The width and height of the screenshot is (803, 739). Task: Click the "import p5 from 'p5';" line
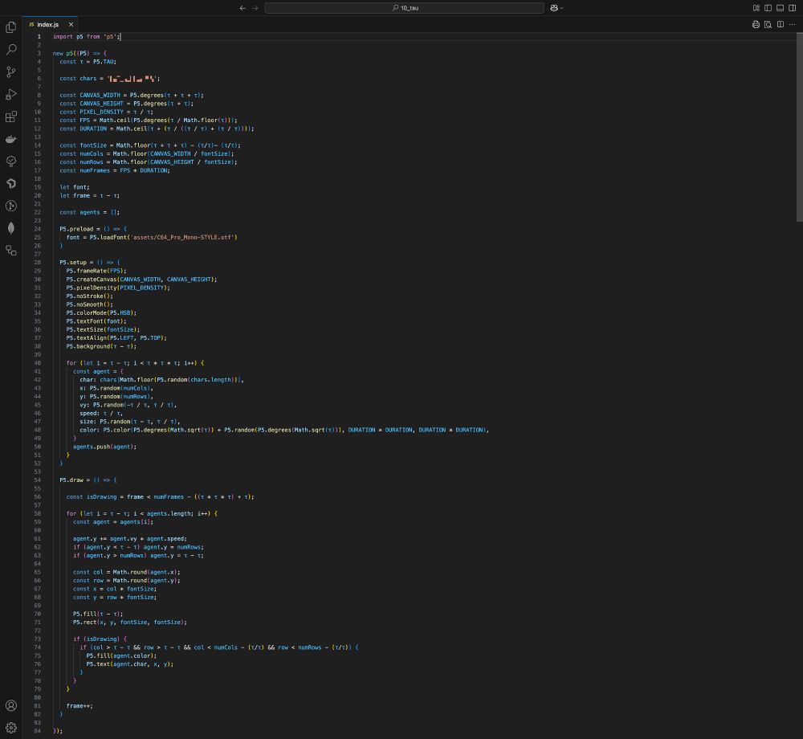[87, 36]
